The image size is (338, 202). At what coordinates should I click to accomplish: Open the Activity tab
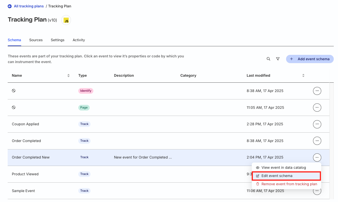[79, 40]
